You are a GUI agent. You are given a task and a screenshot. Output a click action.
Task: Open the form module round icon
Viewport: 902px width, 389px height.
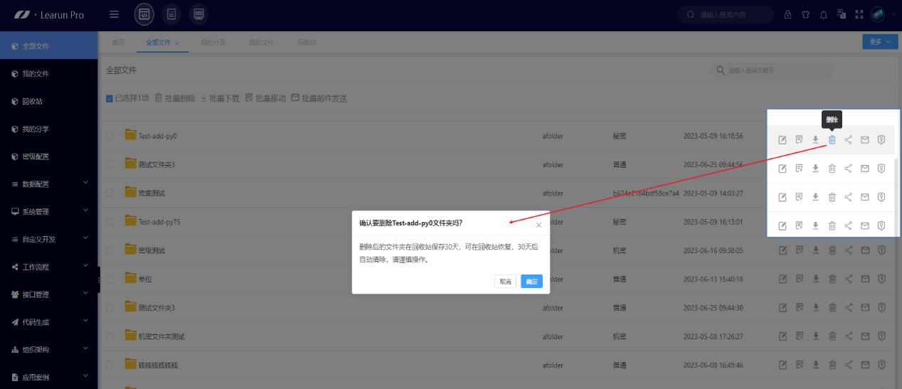[x=171, y=14]
